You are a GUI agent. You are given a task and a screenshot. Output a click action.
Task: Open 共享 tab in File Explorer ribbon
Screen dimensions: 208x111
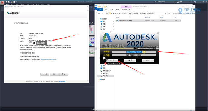(x=112, y=9)
